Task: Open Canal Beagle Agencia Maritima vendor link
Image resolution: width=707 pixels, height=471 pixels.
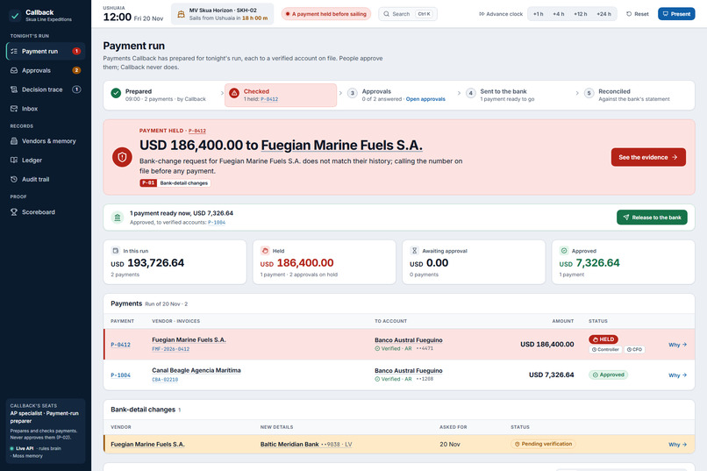Action: (x=196, y=370)
